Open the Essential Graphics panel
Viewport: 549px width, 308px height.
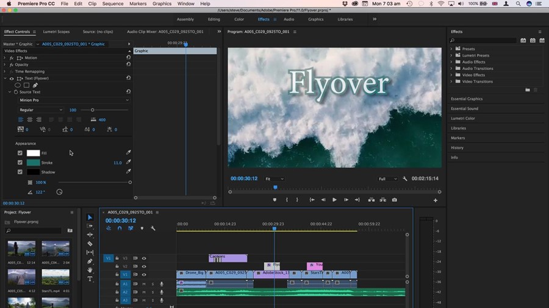point(467,99)
